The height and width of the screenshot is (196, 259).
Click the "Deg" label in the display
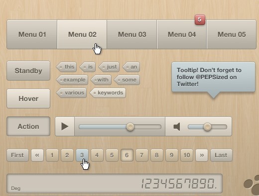coord(16,189)
